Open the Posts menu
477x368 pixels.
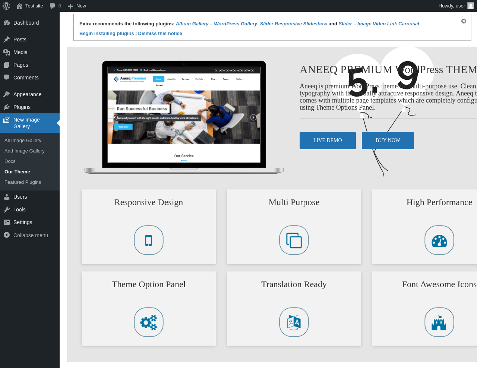30,40
